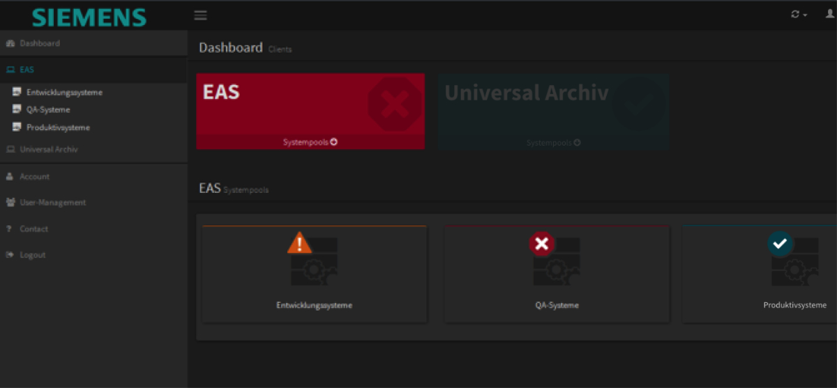This screenshot has width=837, height=388.
Task: Open the user profile icon
Action: (829, 15)
